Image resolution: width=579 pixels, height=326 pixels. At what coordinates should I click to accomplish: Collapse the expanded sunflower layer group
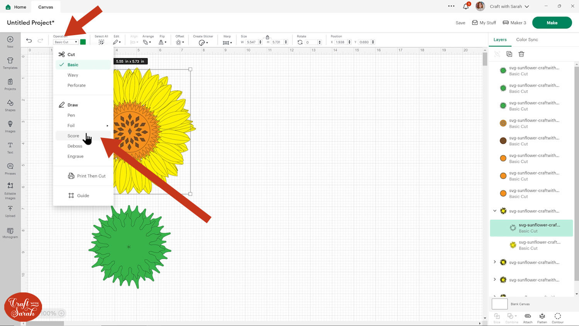point(495,211)
